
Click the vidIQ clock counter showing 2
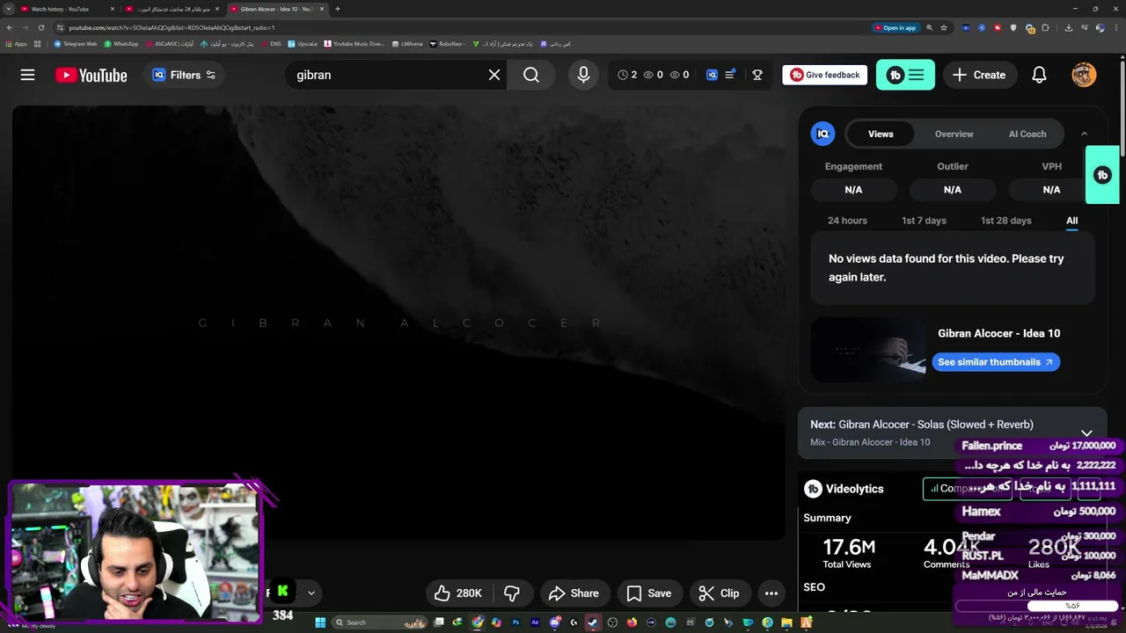627,75
